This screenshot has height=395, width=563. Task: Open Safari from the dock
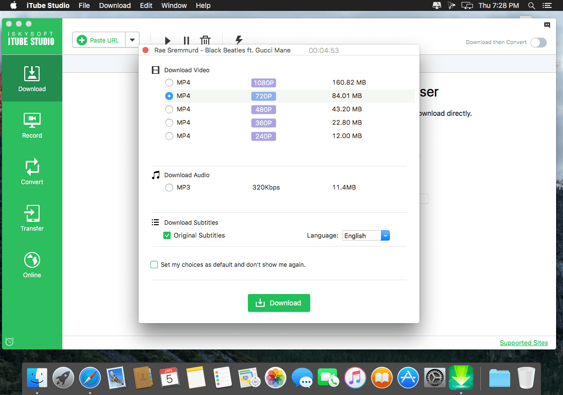click(x=90, y=378)
